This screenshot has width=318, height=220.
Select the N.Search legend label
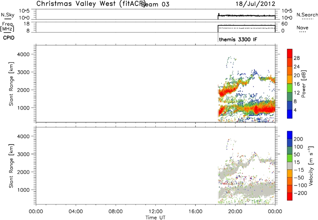pyautogui.click(x=307, y=15)
